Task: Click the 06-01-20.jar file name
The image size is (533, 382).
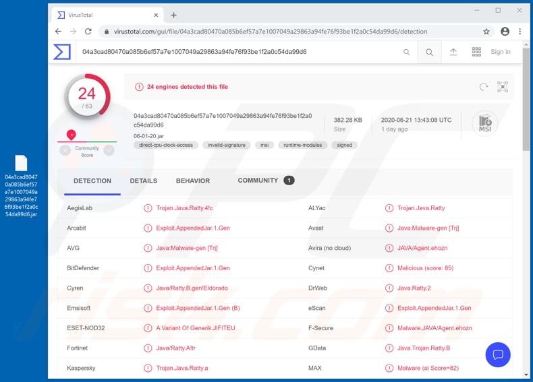Action: coord(148,136)
